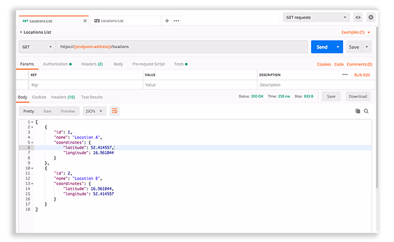Open the Code snippet link
This screenshot has width=394, height=242.
click(339, 64)
